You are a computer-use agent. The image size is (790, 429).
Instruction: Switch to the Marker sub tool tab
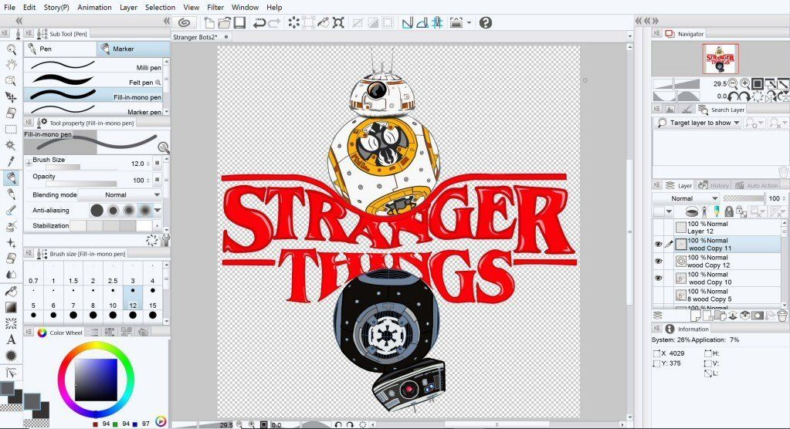[x=133, y=49]
